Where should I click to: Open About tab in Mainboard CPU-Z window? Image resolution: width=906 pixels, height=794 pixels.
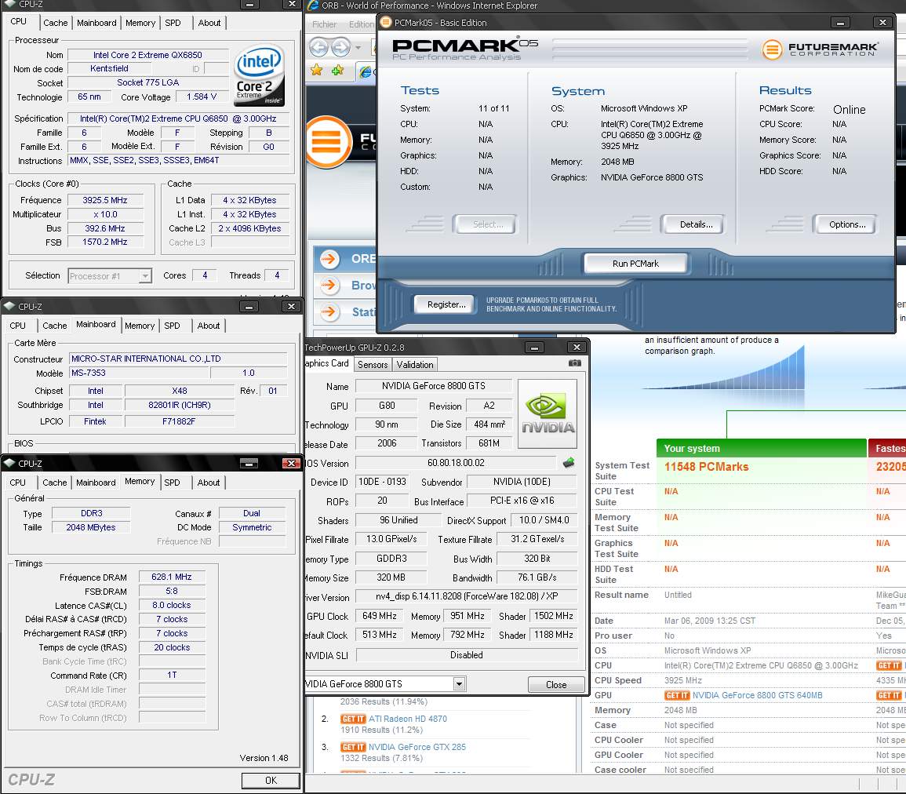click(x=209, y=326)
